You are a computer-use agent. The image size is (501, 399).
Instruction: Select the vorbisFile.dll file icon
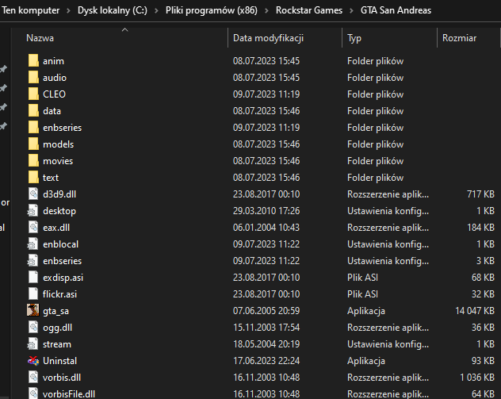[33, 393]
